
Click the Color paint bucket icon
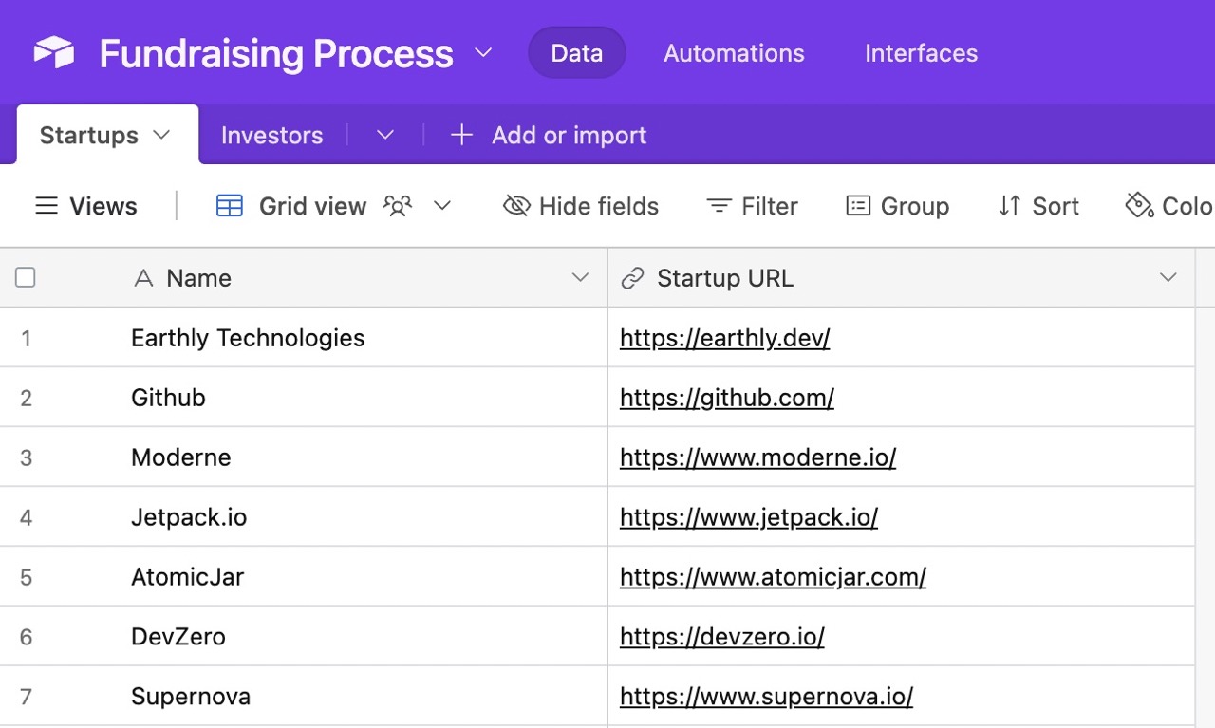pos(1138,206)
